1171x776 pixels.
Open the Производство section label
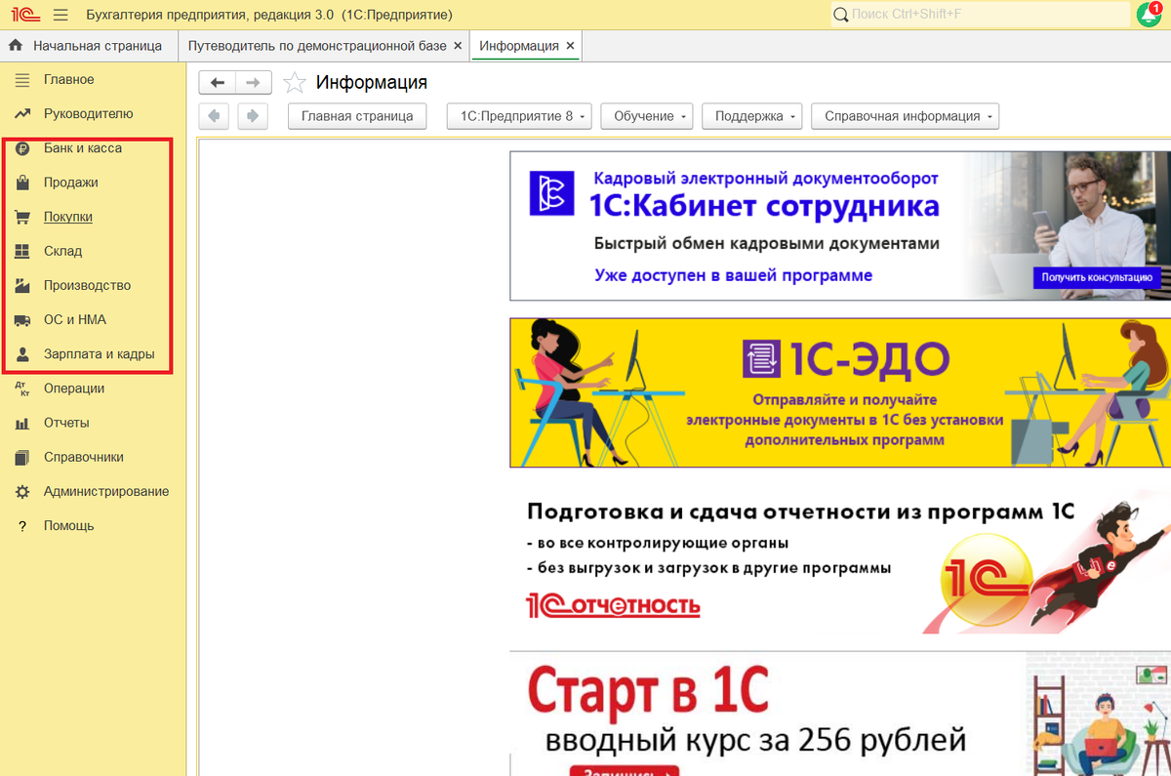click(87, 285)
